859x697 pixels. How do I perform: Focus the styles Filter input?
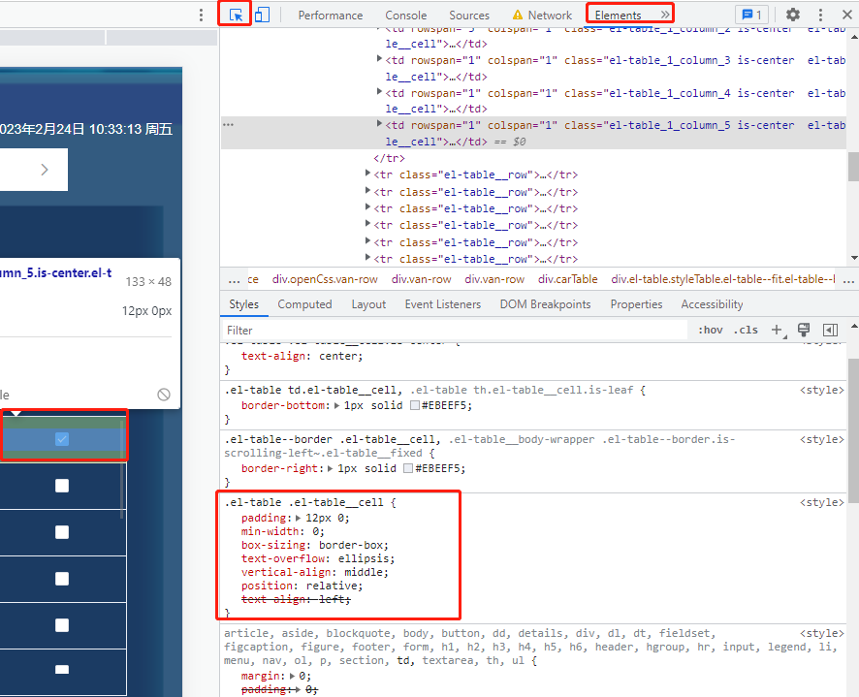click(455, 330)
